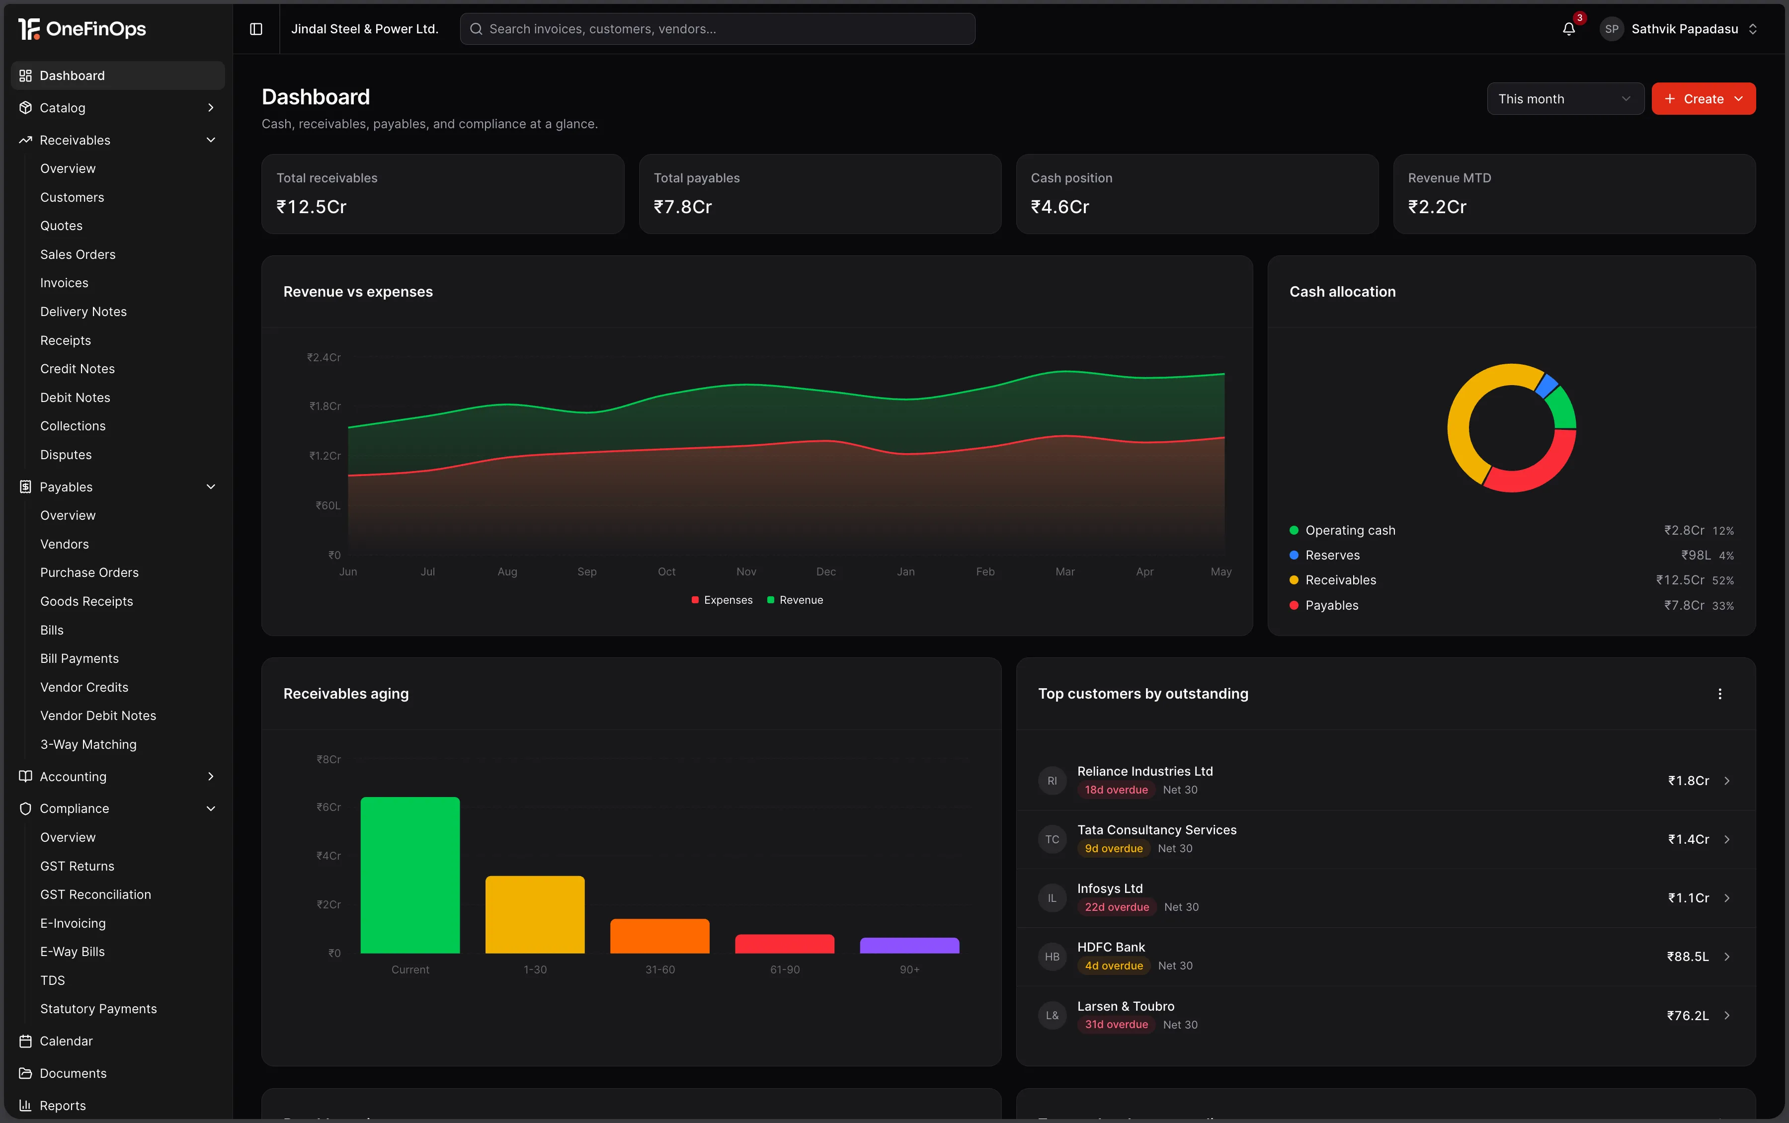Click the green Current aging bar
The height and width of the screenshot is (1123, 1789).
pyautogui.click(x=410, y=875)
